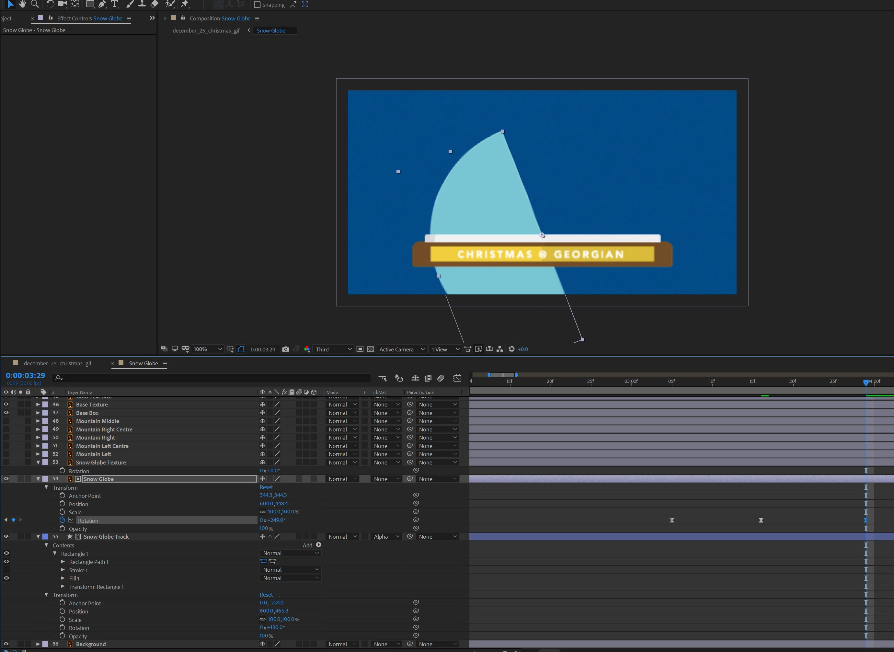Select the Clone Stamp tool

coord(142,4)
